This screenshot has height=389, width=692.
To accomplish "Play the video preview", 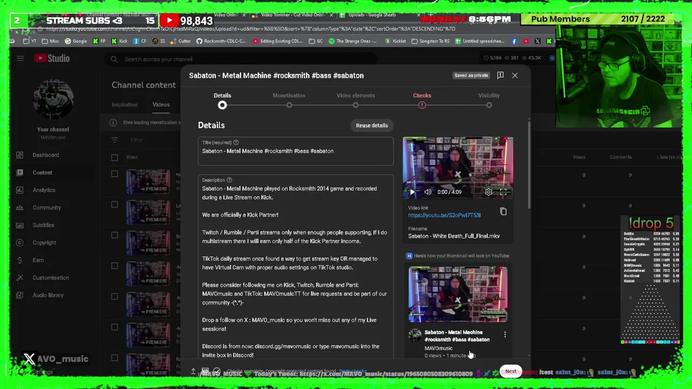I will click(412, 192).
